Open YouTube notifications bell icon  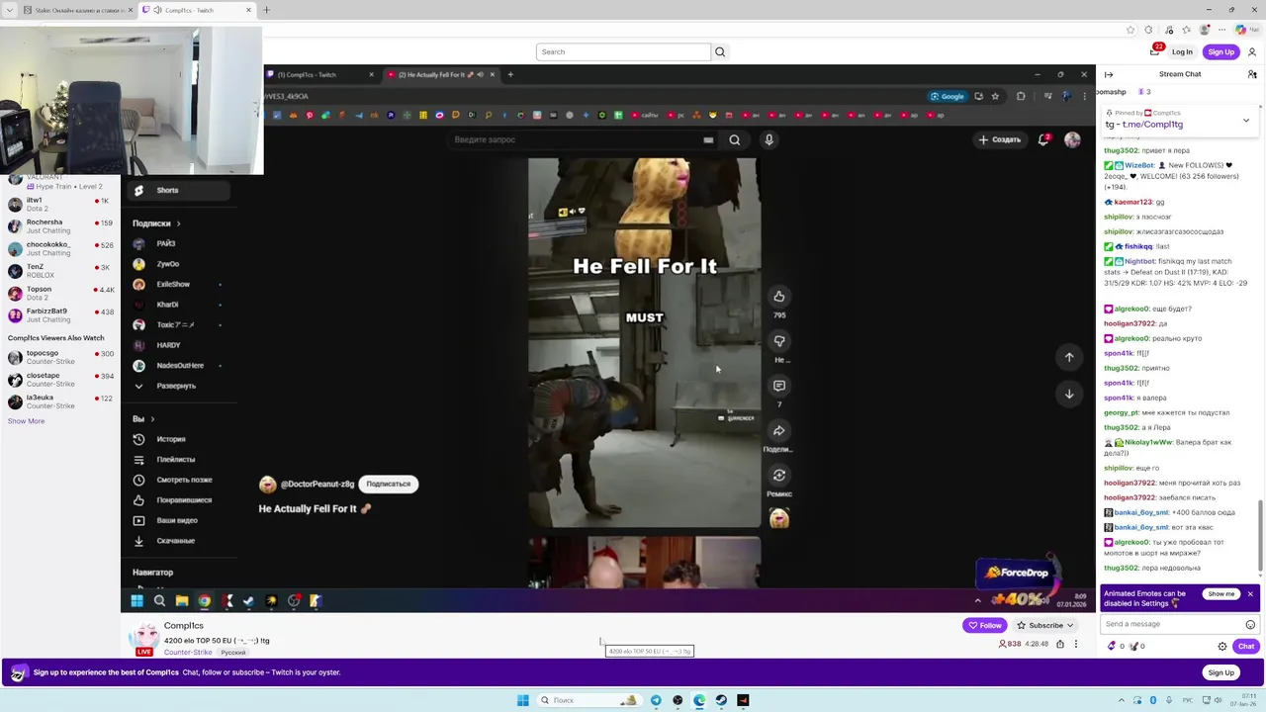[x=1043, y=139]
